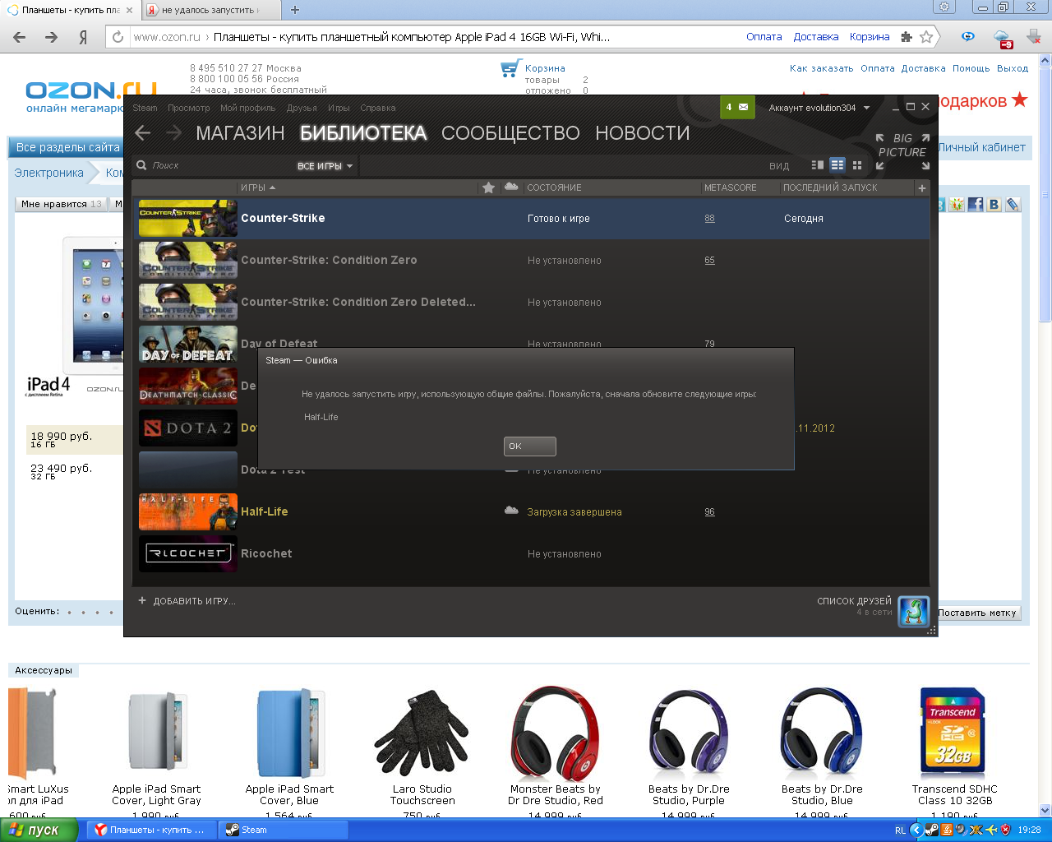The height and width of the screenshot is (842, 1052).
Task: Click friends list avatar icon
Action: (x=914, y=611)
